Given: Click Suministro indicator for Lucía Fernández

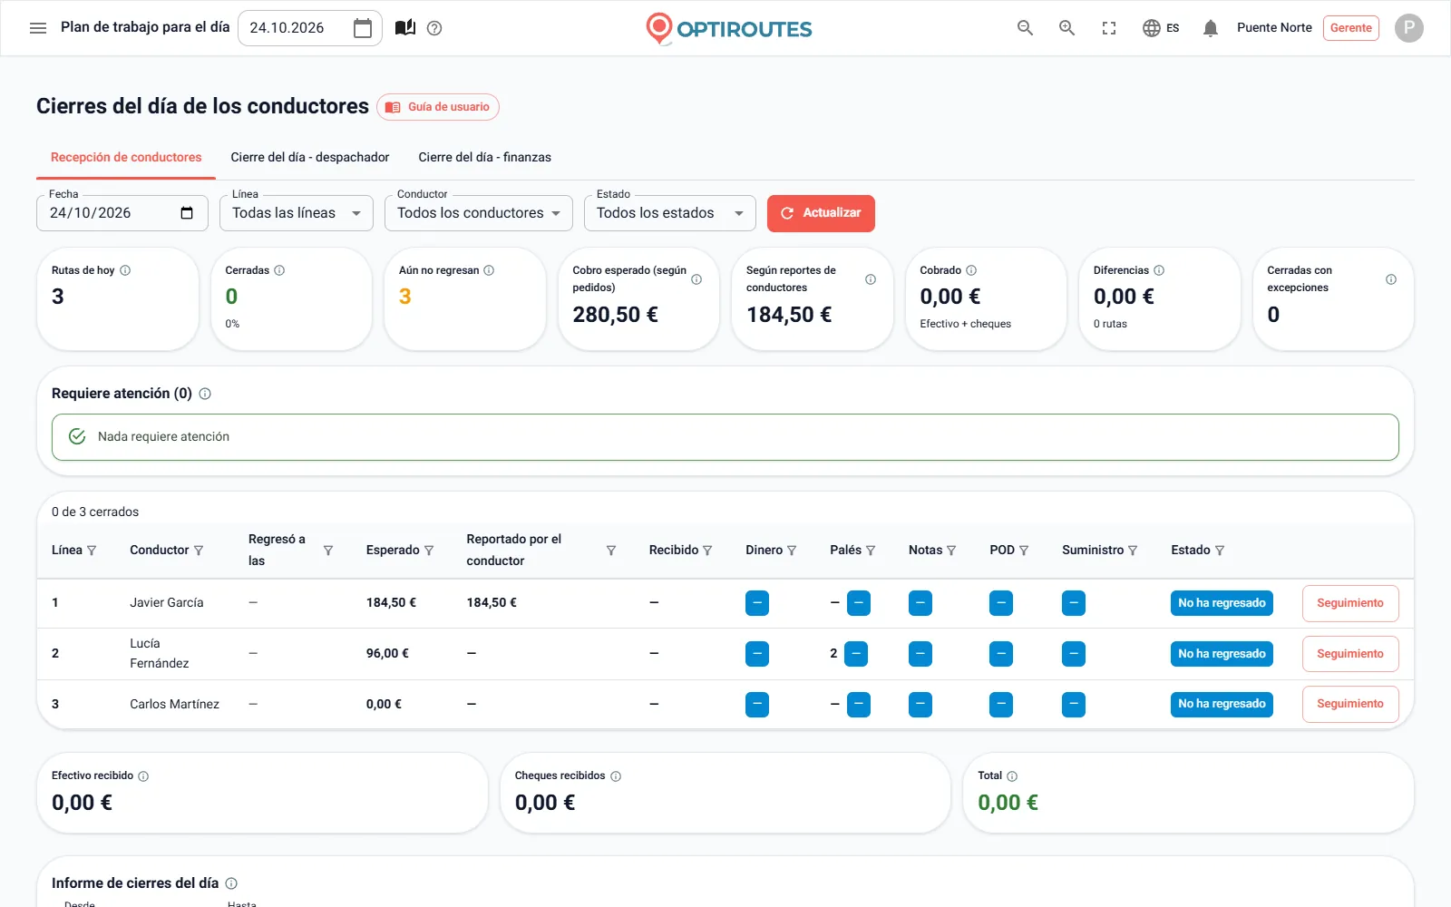Looking at the screenshot, I should [x=1074, y=654].
